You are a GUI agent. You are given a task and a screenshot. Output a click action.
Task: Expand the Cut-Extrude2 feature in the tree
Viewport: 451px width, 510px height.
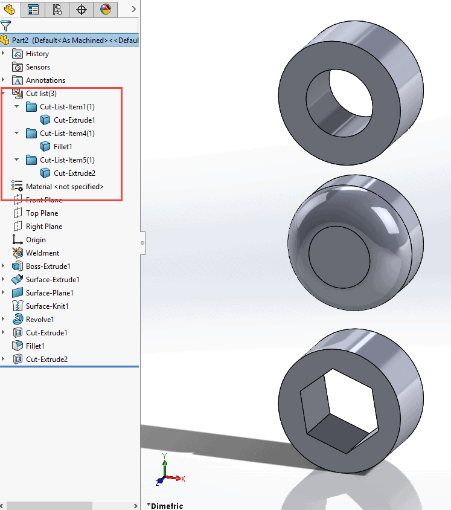[3, 359]
